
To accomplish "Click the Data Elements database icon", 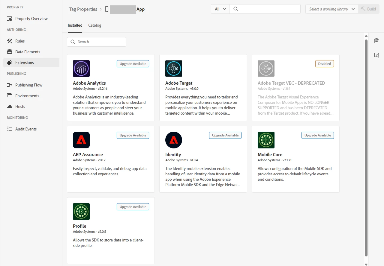I will click(10, 52).
